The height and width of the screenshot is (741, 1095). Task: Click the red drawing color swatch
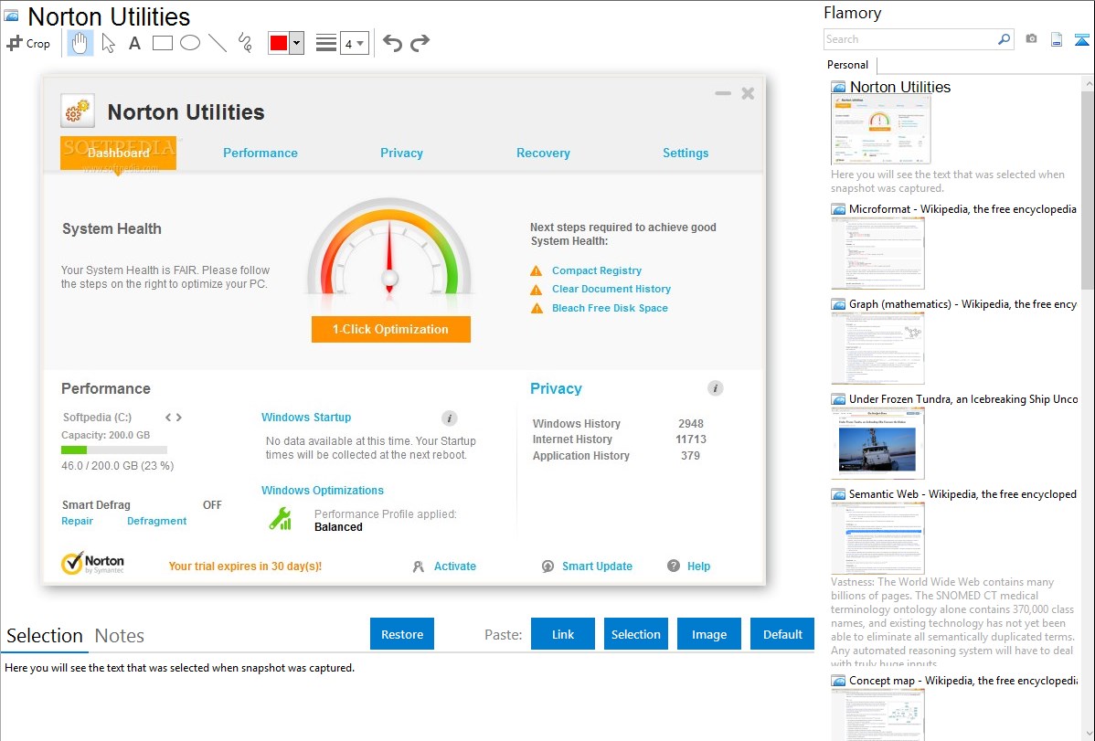pos(279,43)
